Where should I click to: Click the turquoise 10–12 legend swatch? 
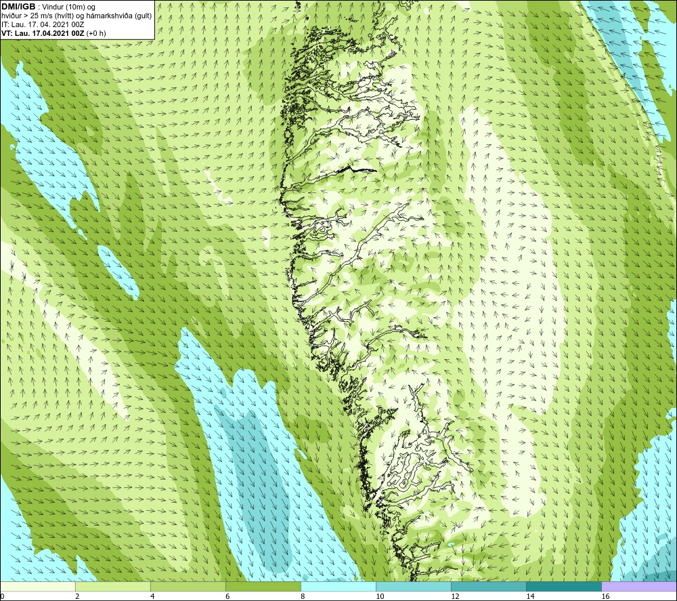point(414,587)
